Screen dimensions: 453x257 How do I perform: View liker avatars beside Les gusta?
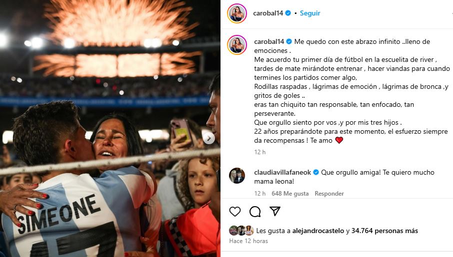[241, 231]
